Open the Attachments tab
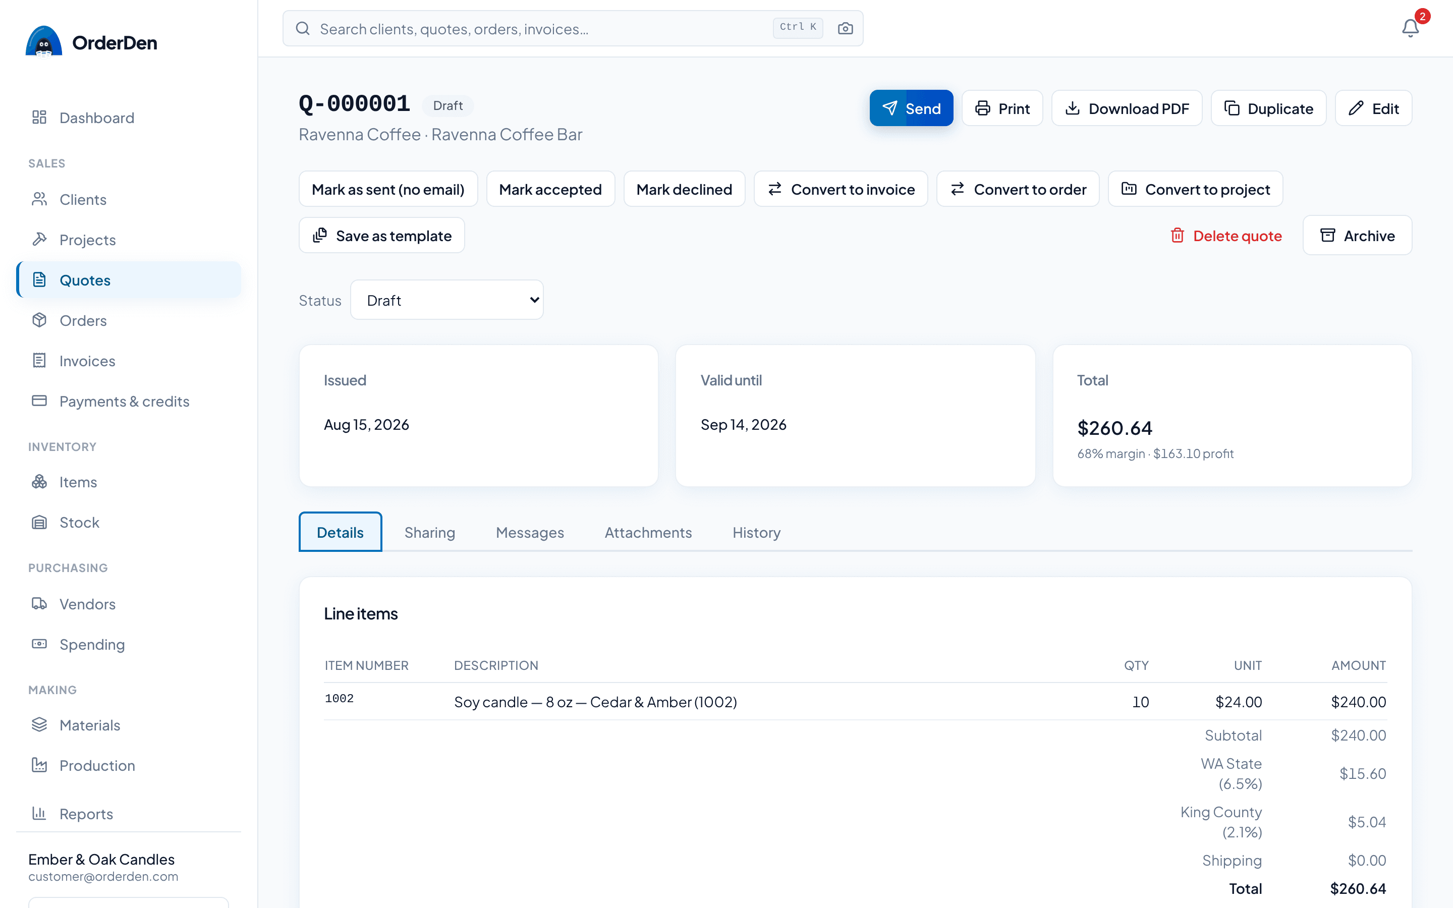The width and height of the screenshot is (1453, 908). coord(648,532)
